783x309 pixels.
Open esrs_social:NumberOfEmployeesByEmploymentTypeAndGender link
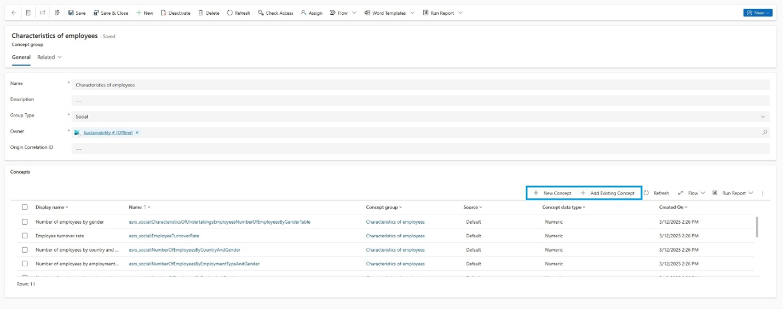click(194, 264)
